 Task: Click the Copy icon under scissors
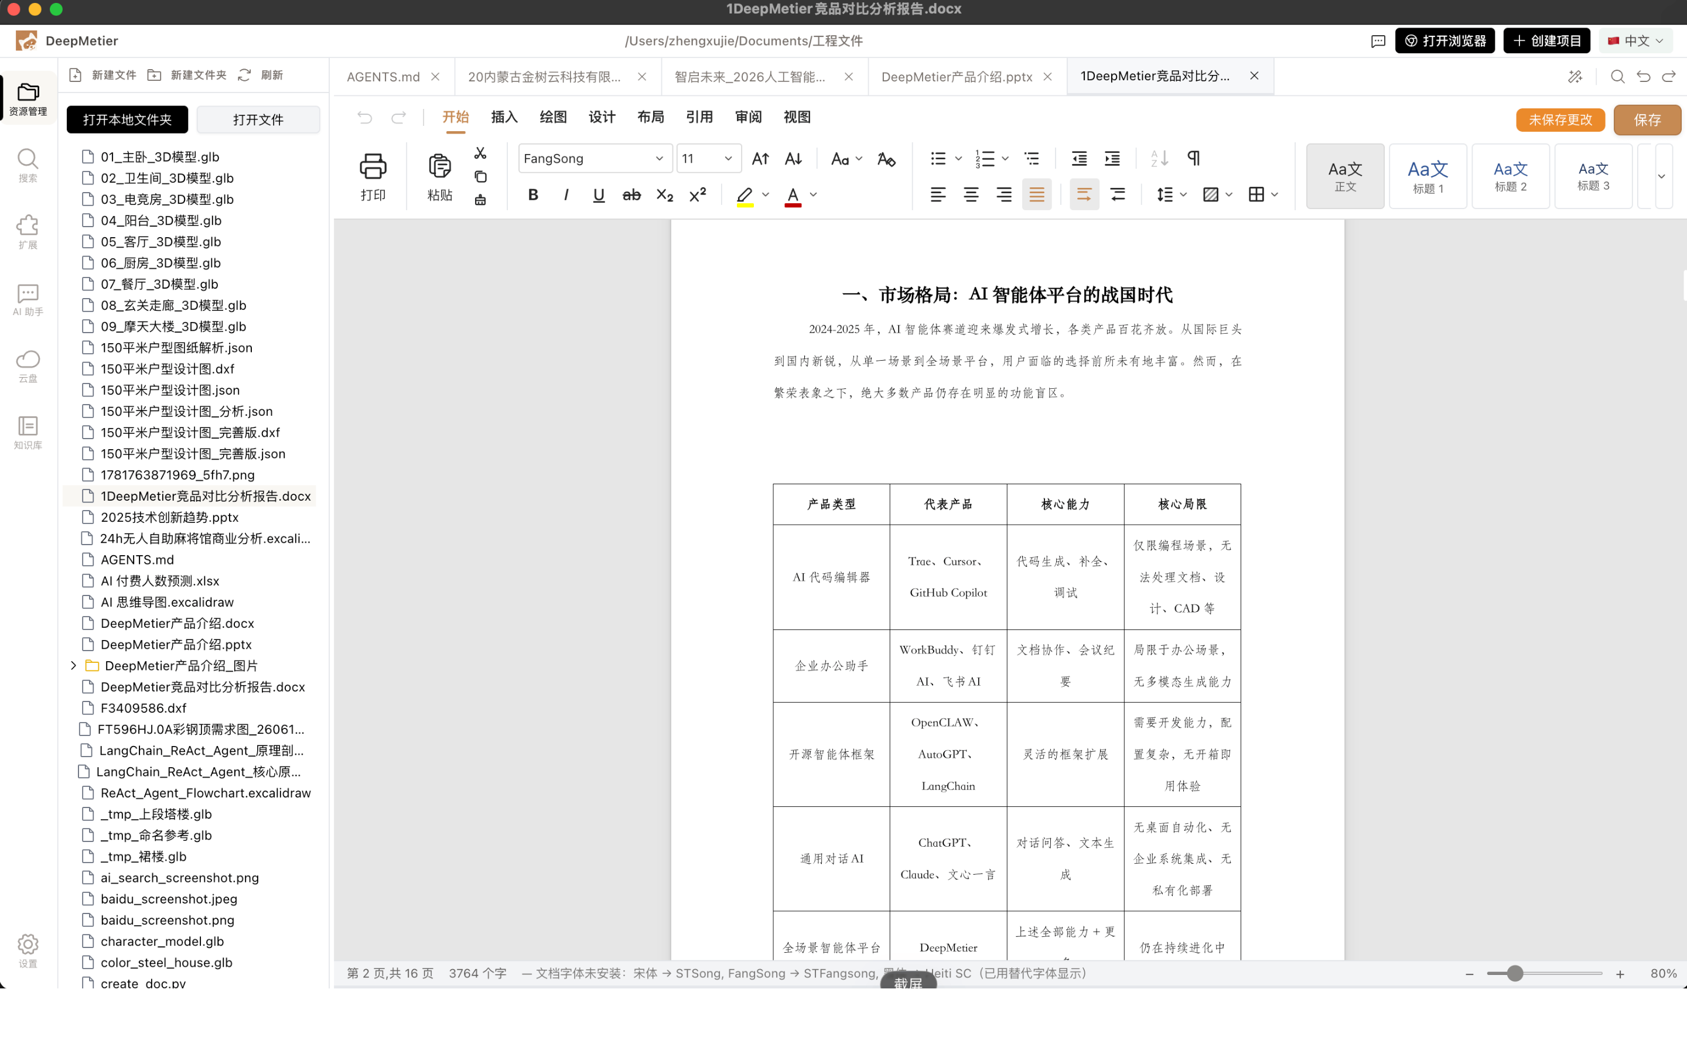click(480, 177)
